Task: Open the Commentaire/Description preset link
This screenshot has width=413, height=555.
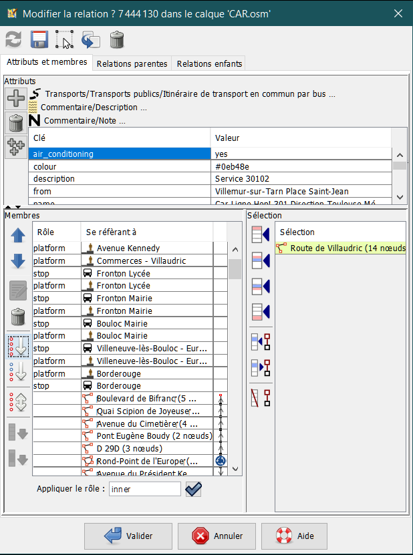Action: [93, 107]
